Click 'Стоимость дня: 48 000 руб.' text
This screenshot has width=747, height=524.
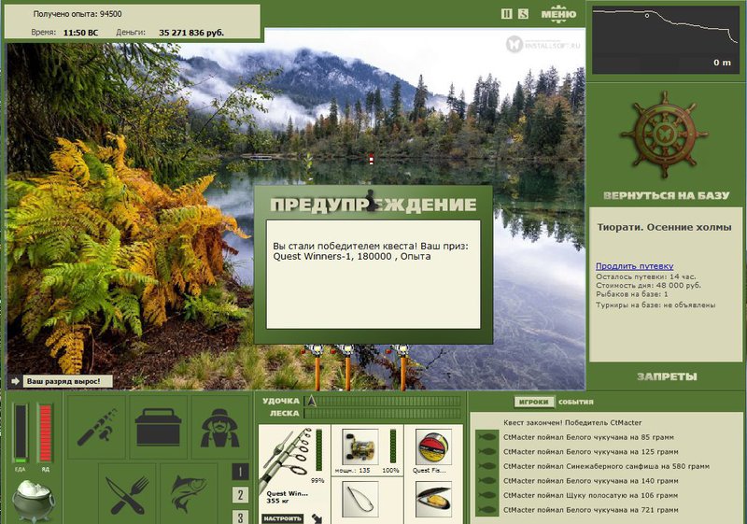648,285
